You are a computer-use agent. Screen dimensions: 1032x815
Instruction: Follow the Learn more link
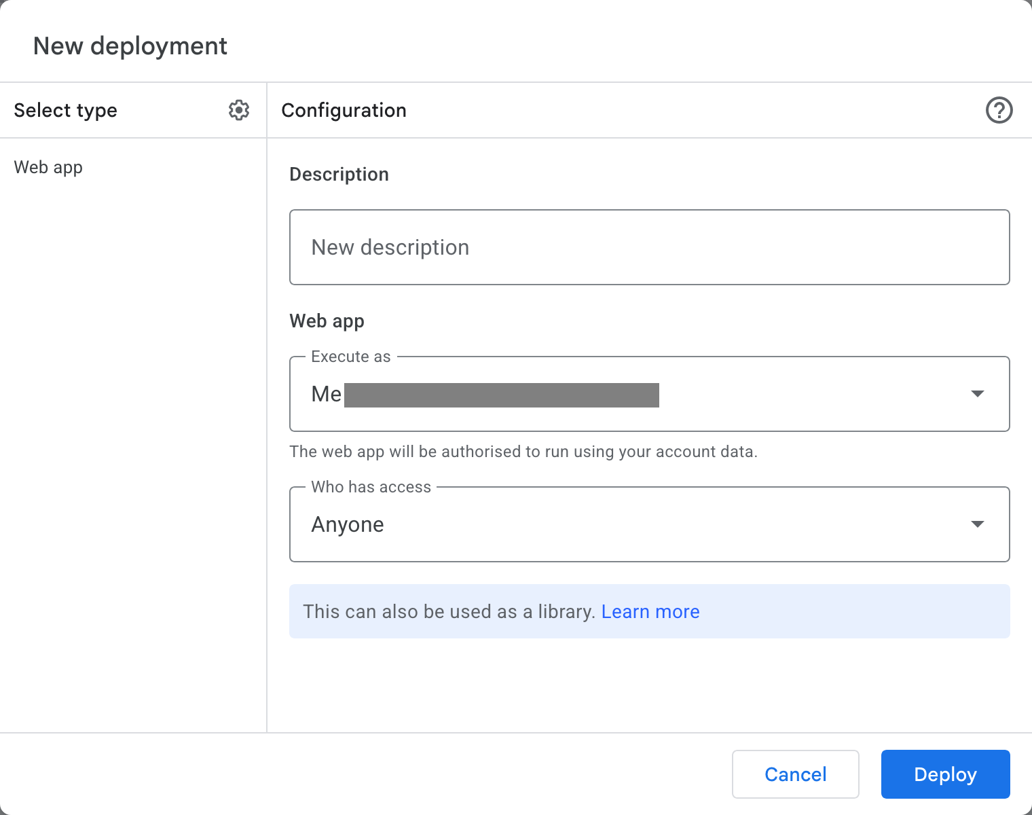pos(650,611)
